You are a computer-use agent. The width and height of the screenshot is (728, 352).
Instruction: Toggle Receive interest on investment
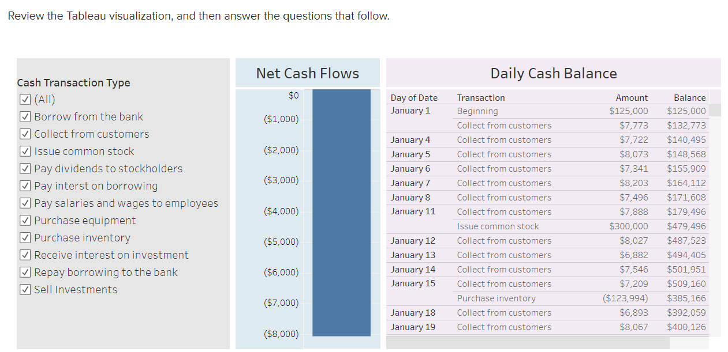[x=25, y=255]
